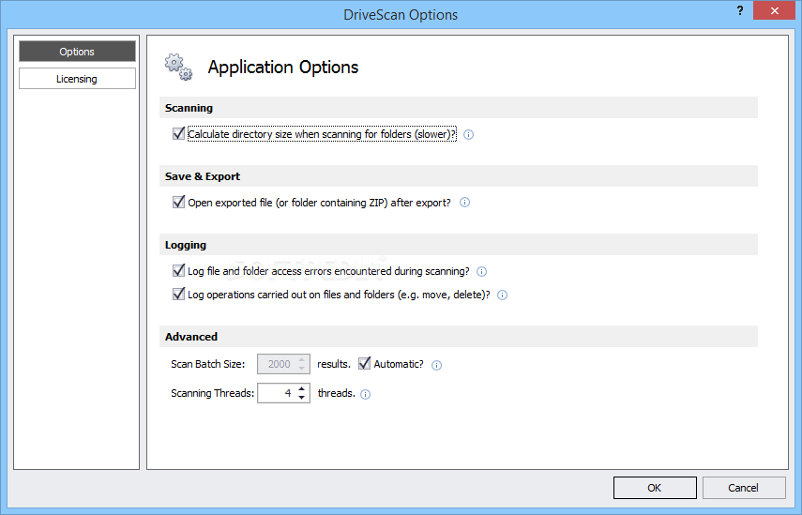Click the Application Options gears icon
Viewport: 802px width, 515px height.
[x=178, y=67]
